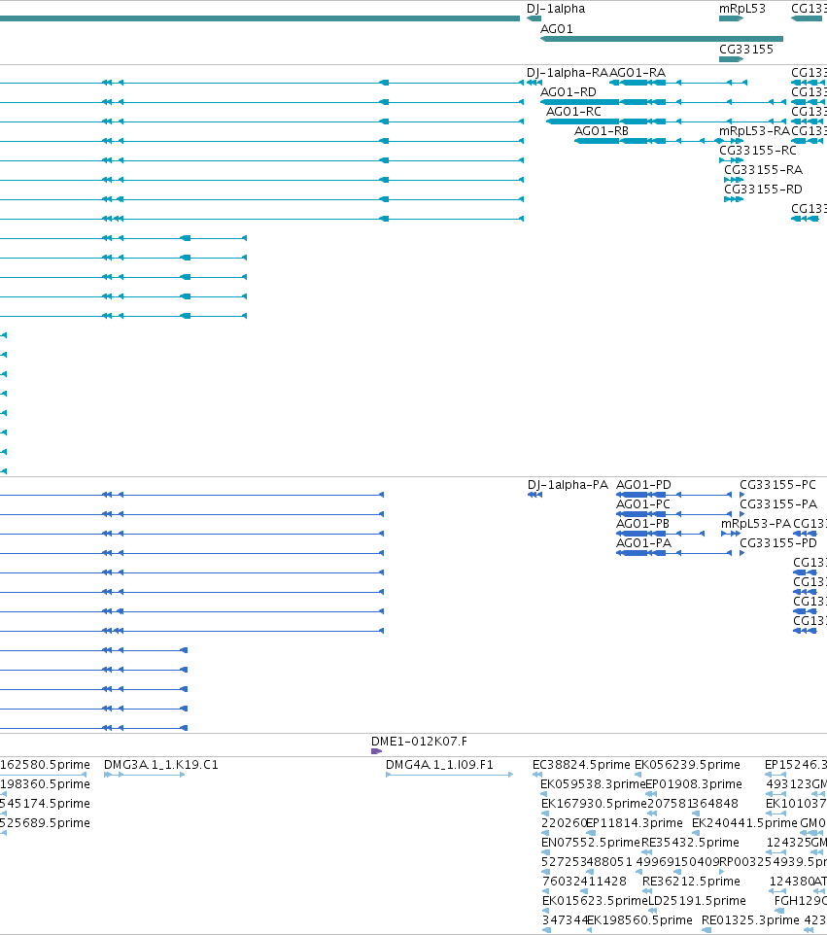
Task: Click the EK015623.5prime EST label
Action: (x=595, y=900)
